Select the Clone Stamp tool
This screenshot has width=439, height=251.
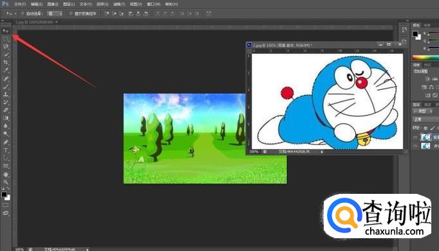click(6, 94)
